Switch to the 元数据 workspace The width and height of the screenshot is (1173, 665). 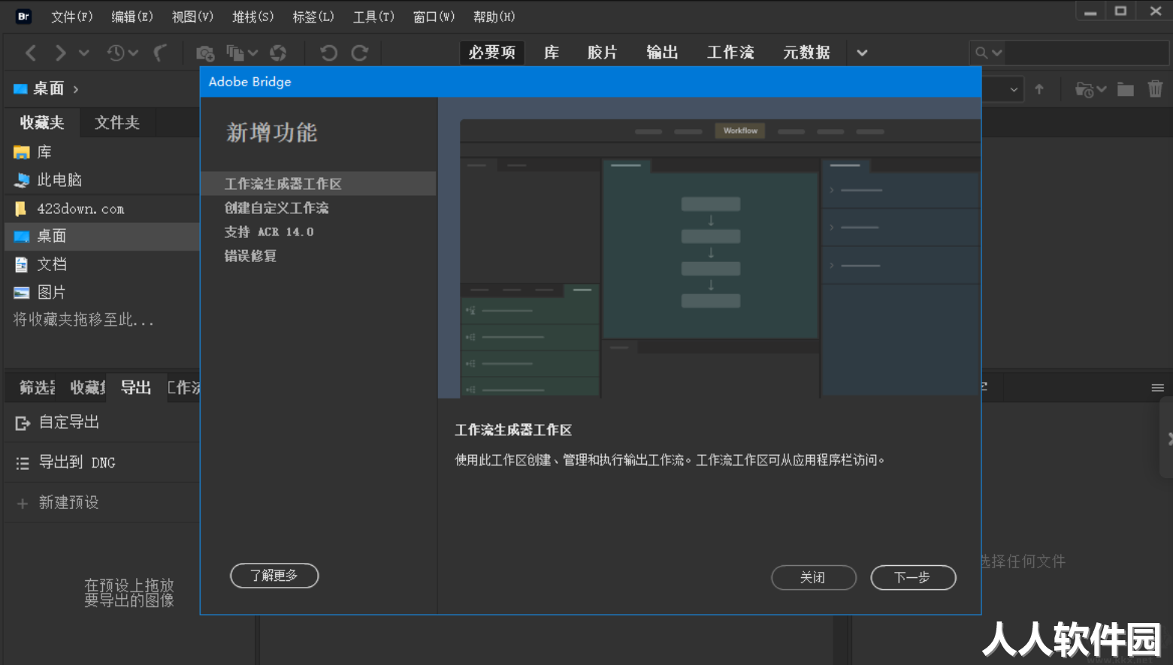pos(806,53)
